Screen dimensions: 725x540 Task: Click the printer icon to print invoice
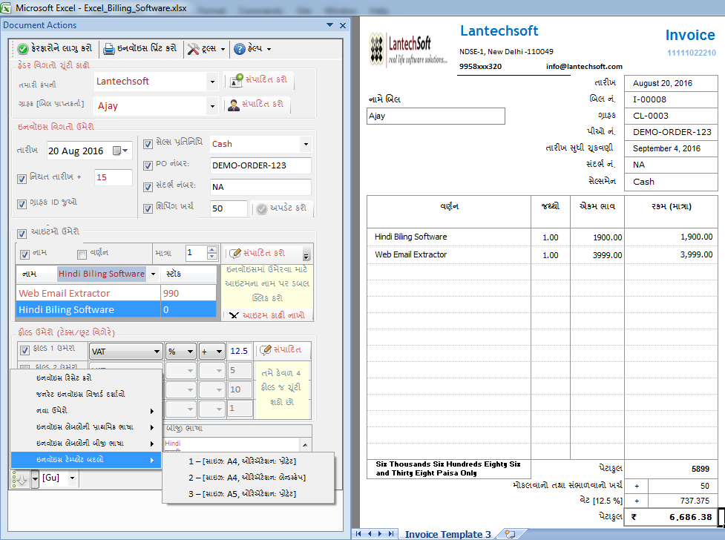pos(108,48)
